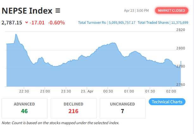Click the NEPSE Index title
The height and width of the screenshot is (134, 194).
(x=27, y=11)
